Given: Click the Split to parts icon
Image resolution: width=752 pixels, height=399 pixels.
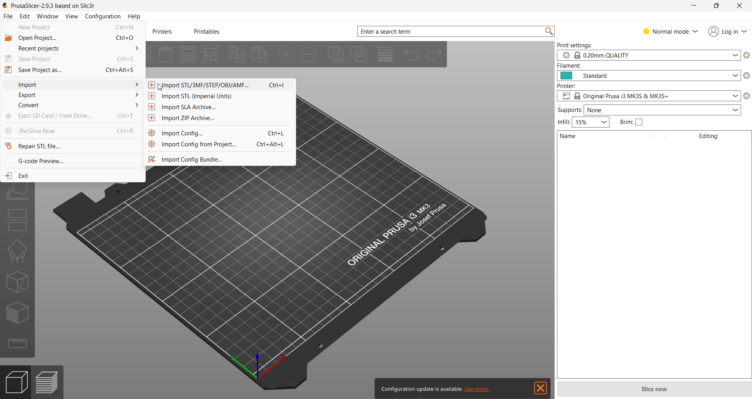Looking at the screenshot, I should [x=358, y=54].
